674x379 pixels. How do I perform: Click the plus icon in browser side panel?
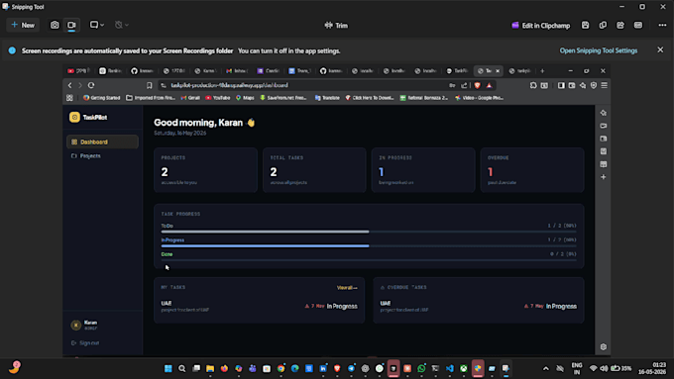(x=603, y=177)
